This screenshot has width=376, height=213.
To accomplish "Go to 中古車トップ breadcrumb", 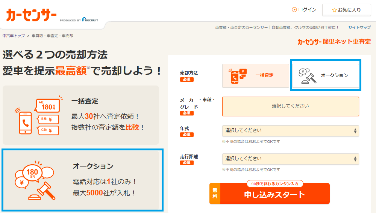I will tap(14, 36).
